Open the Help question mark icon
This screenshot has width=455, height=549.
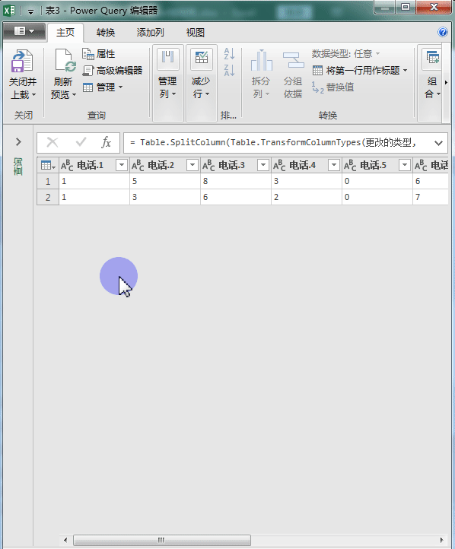(442, 32)
